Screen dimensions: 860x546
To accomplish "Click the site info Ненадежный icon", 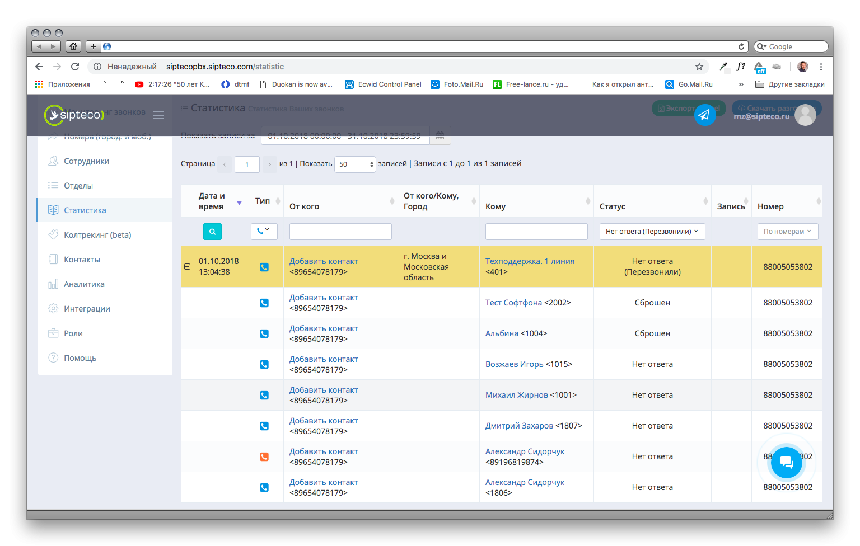I will tap(97, 67).
